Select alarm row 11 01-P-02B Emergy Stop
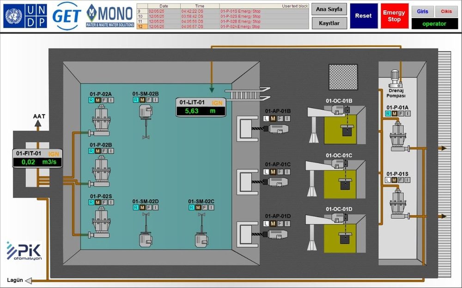 [223, 22]
